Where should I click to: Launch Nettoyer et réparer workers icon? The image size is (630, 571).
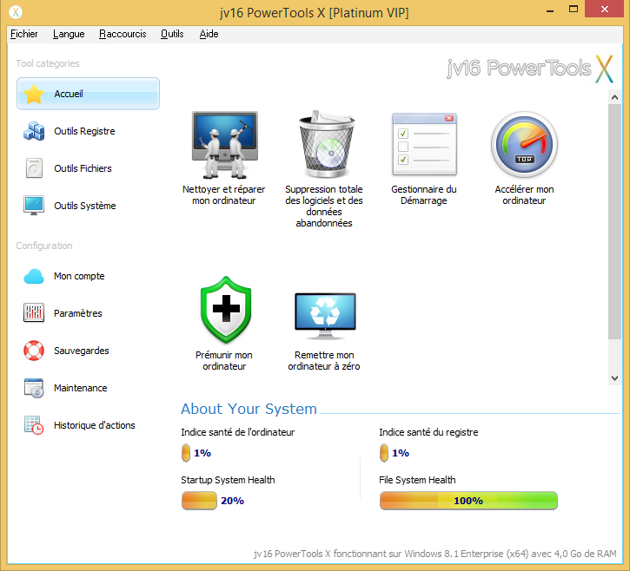[x=224, y=145]
